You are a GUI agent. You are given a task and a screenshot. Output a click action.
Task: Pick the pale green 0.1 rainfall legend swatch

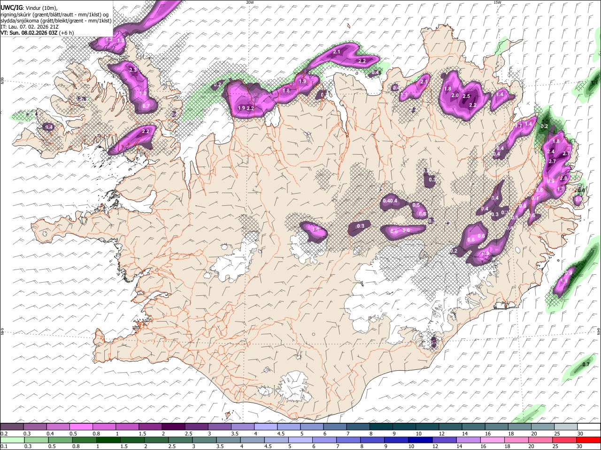tap(13, 440)
